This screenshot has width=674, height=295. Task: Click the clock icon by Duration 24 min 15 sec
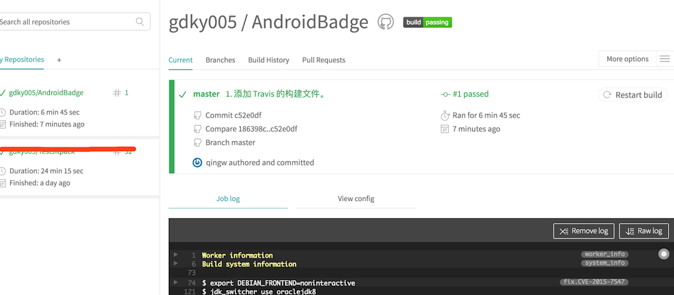point(2,171)
